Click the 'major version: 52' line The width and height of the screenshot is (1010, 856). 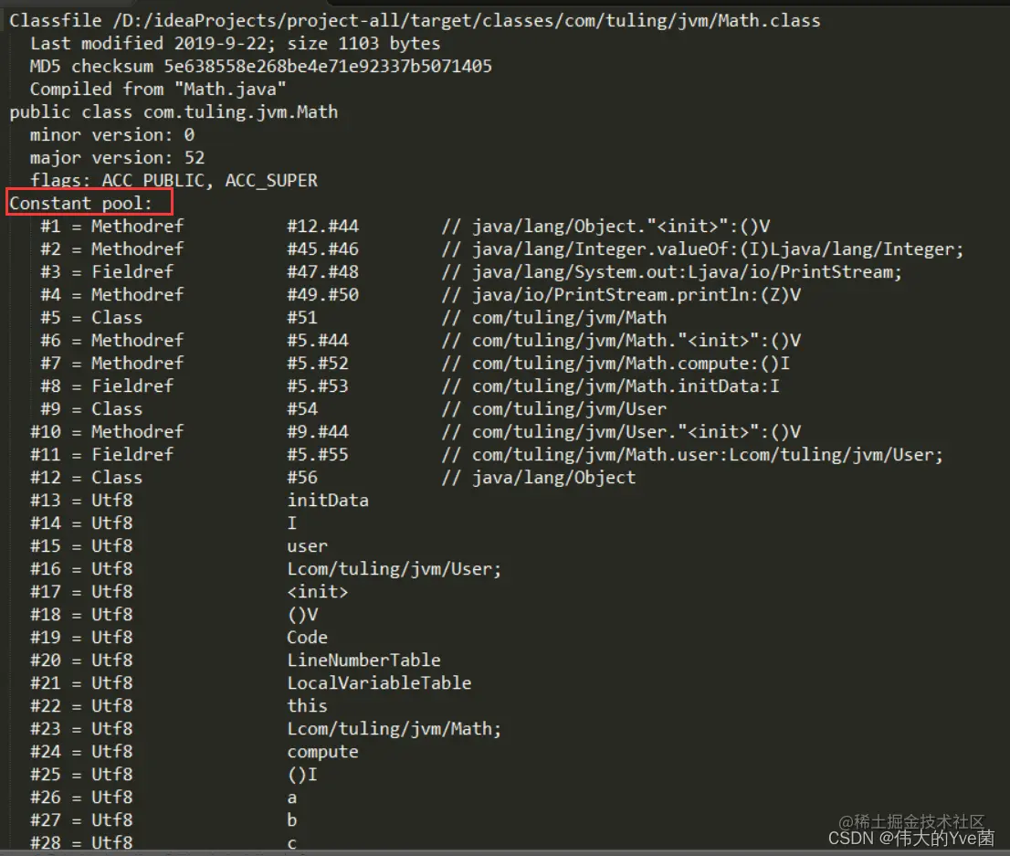coord(117,158)
